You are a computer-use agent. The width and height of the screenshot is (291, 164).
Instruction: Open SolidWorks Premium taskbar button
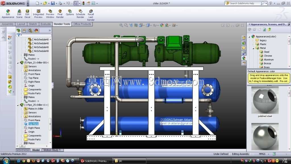[95, 161]
